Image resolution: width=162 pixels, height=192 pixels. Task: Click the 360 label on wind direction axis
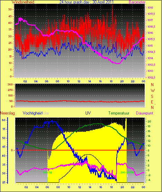click(x=10, y=84)
